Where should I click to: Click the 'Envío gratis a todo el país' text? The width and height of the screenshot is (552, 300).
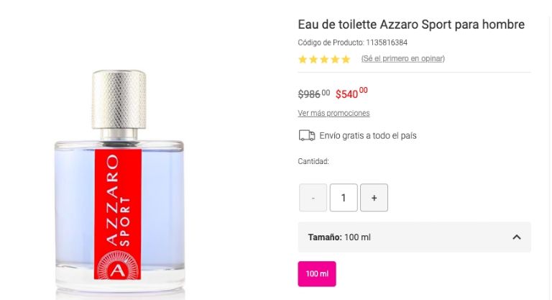click(368, 136)
